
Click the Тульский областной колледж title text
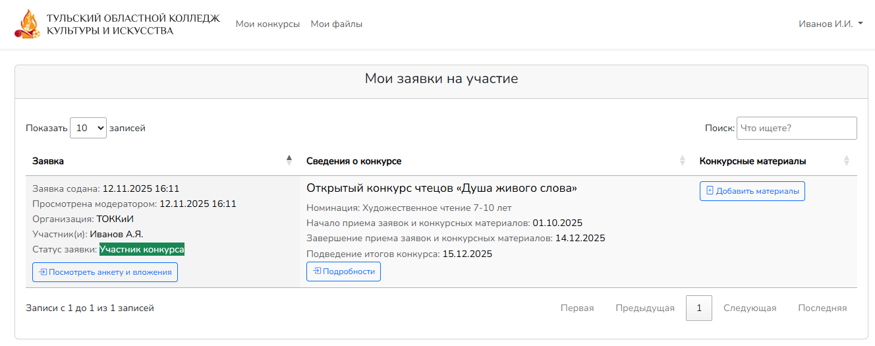[133, 24]
